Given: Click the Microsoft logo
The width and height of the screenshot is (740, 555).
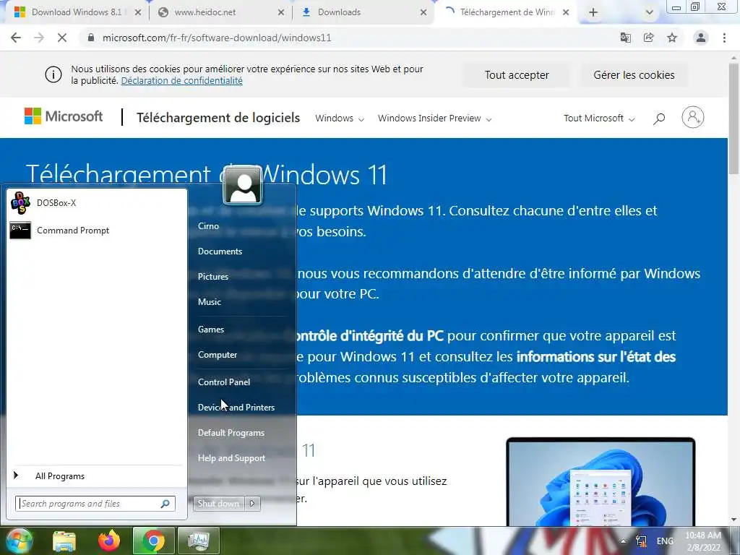Looking at the screenshot, I should [x=64, y=116].
